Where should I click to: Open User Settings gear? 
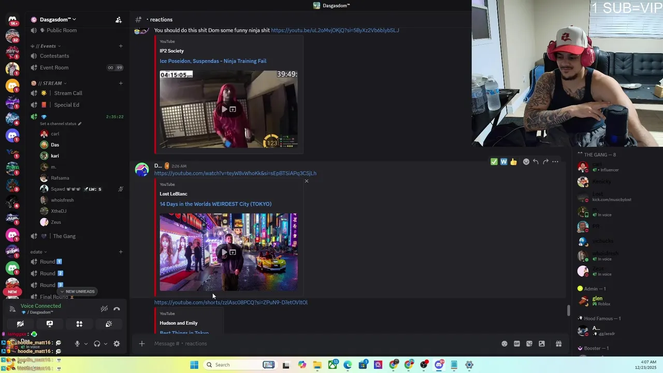[117, 343]
